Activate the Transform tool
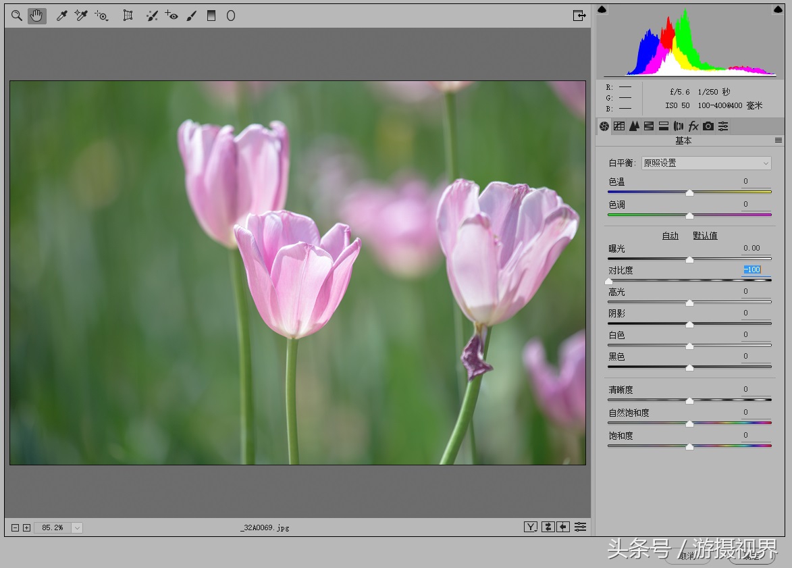This screenshot has height=568, width=792. click(128, 16)
